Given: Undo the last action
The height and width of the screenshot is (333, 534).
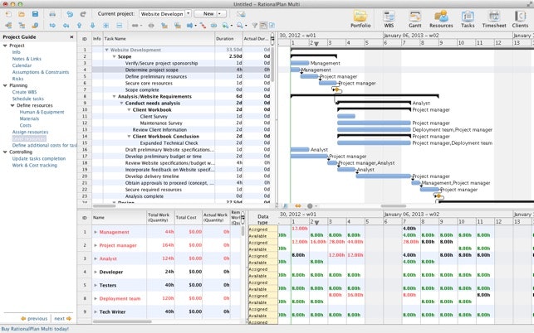Looking at the screenshot, I should tap(70, 14).
